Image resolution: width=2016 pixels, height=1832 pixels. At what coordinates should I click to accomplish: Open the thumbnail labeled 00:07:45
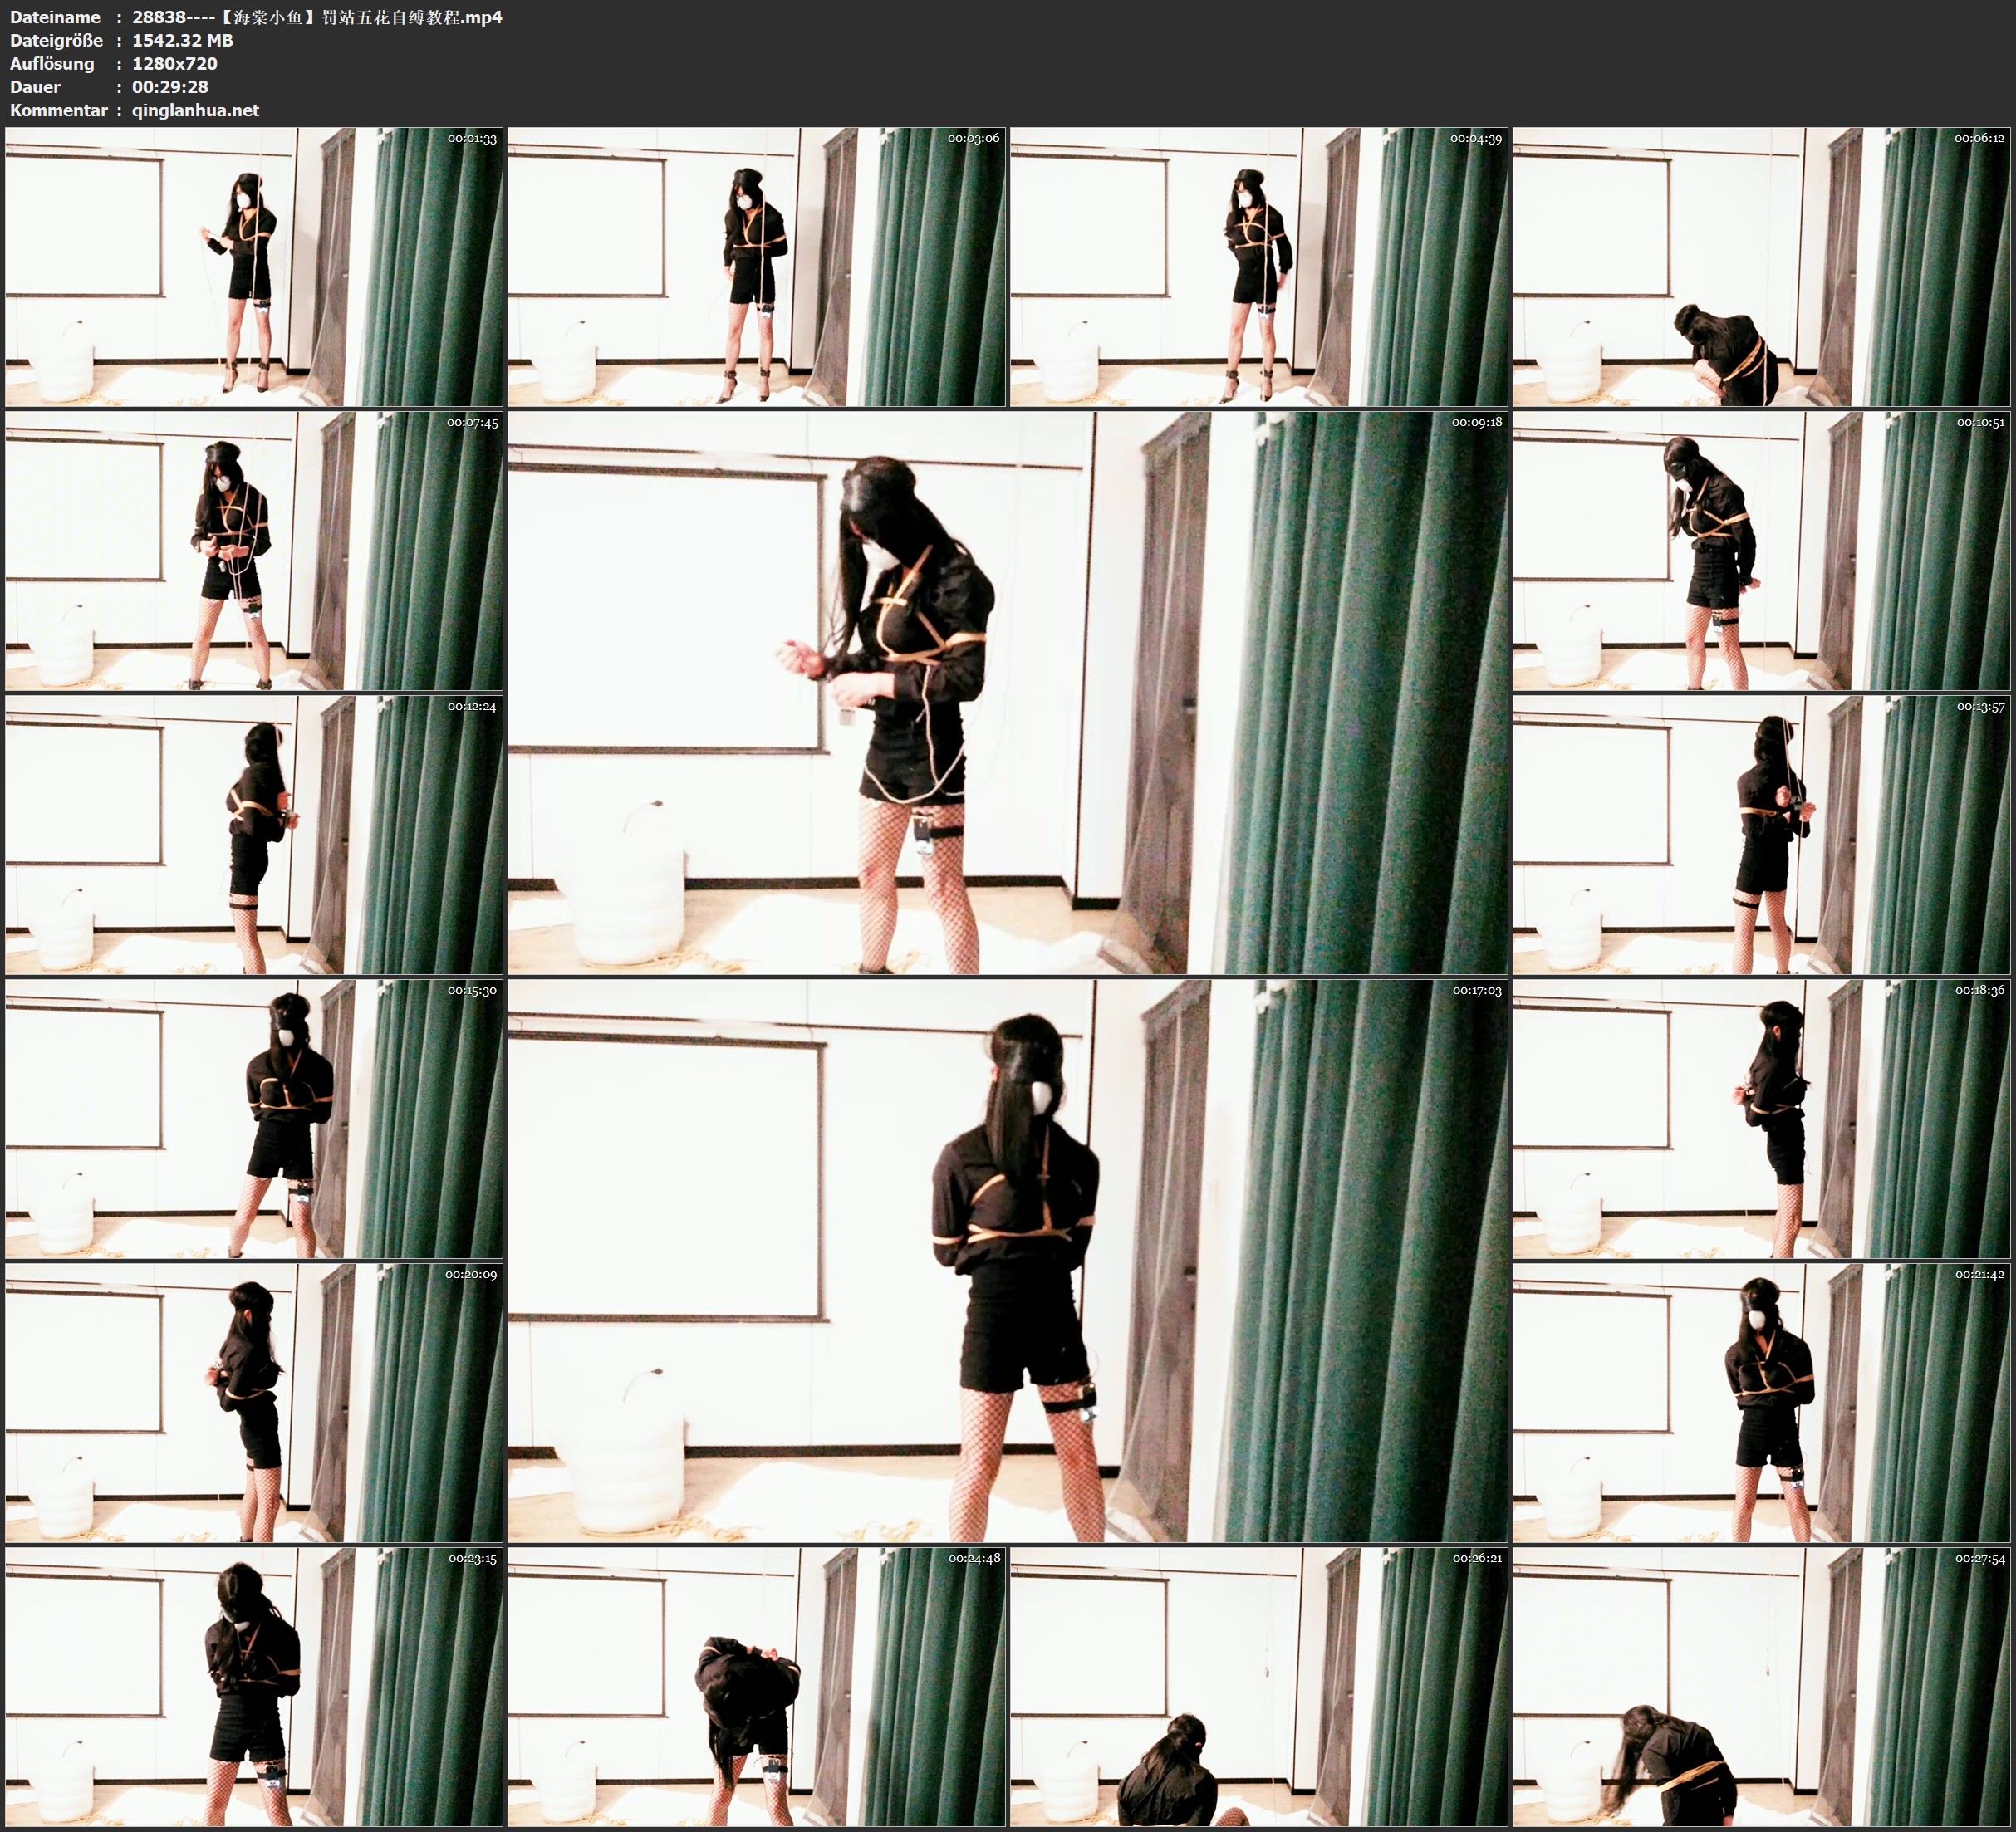click(x=254, y=550)
